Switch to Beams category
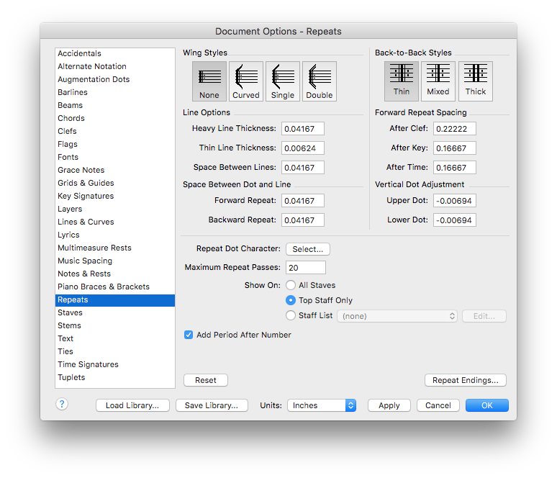This screenshot has height=478, width=557. pyautogui.click(x=114, y=105)
